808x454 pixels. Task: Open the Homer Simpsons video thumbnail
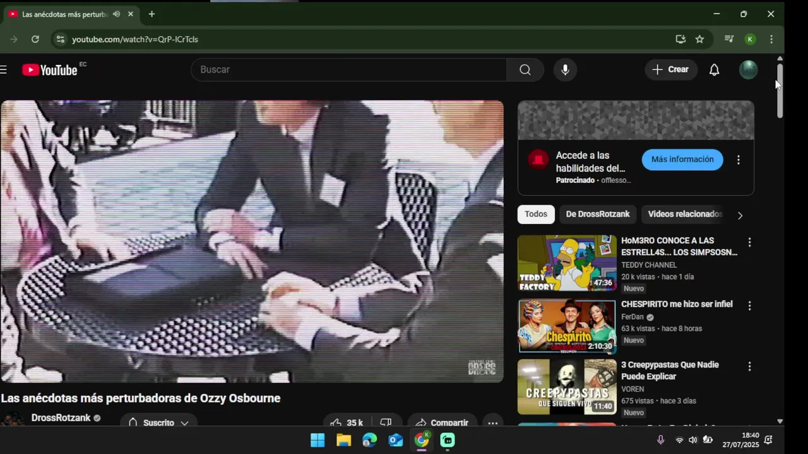point(567,263)
